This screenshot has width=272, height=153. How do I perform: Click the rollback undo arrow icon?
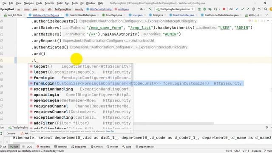[x=259, y=9]
